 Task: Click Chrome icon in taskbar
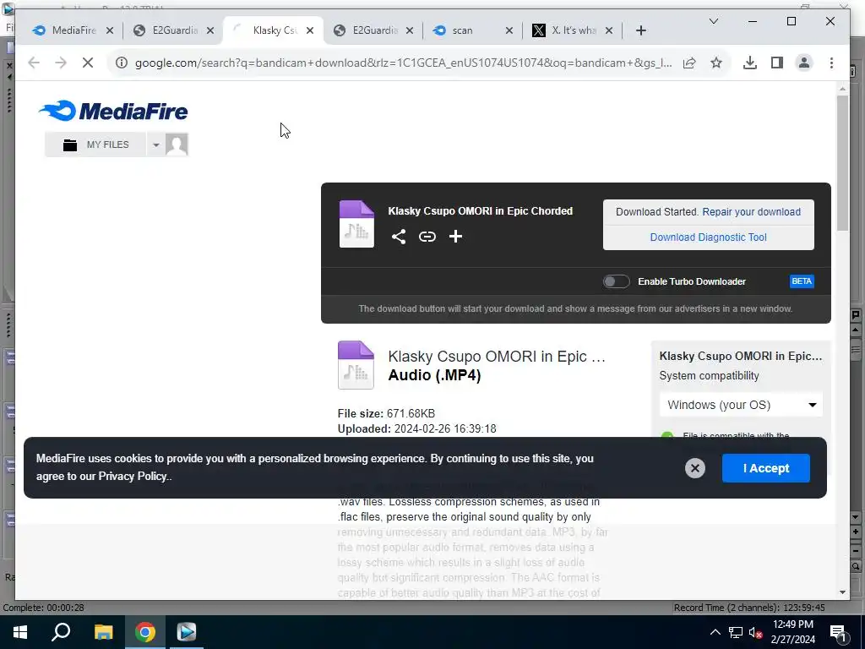pos(145,632)
